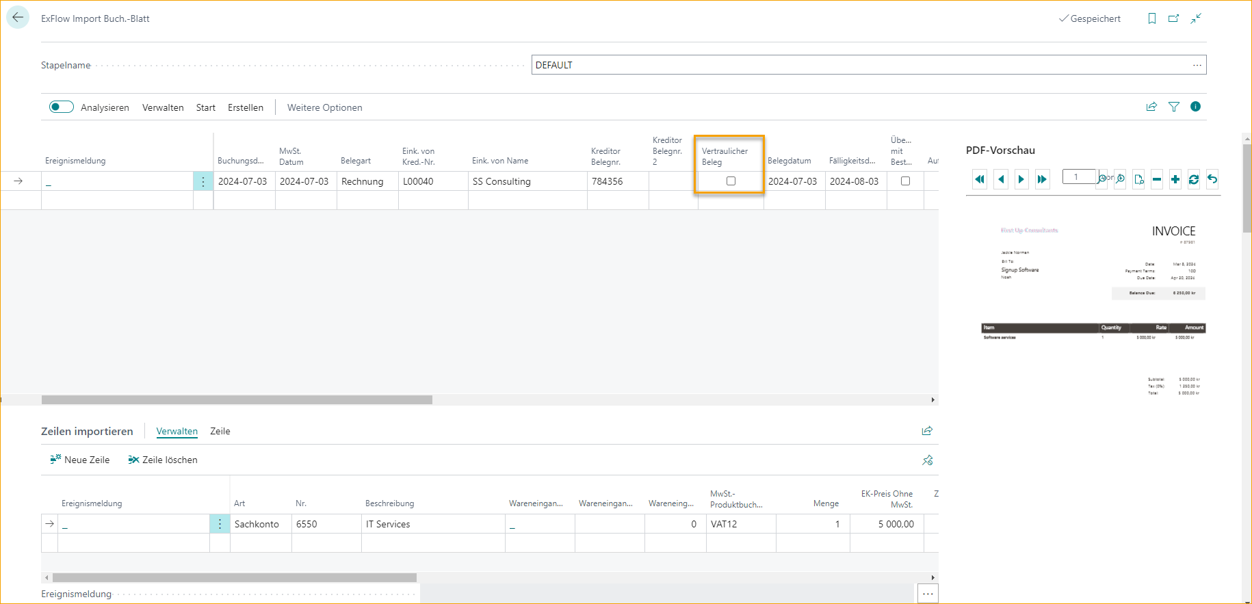Toggle the Analysieren switch
Image resolution: width=1252 pixels, height=604 pixels.
click(x=62, y=107)
